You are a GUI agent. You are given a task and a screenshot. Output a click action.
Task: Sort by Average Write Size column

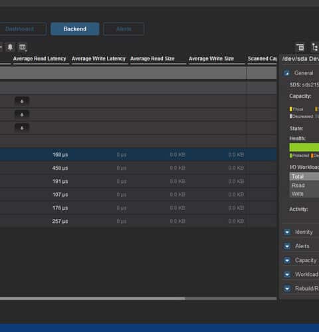(x=211, y=59)
